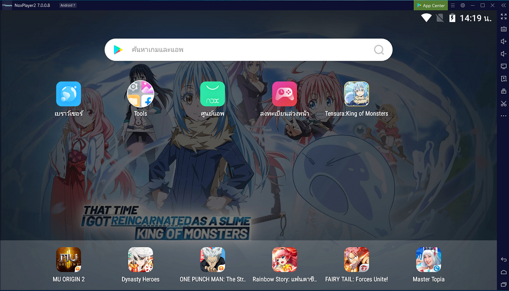
Task: Minimize the NoxPlayer window
Action: coord(473,5)
